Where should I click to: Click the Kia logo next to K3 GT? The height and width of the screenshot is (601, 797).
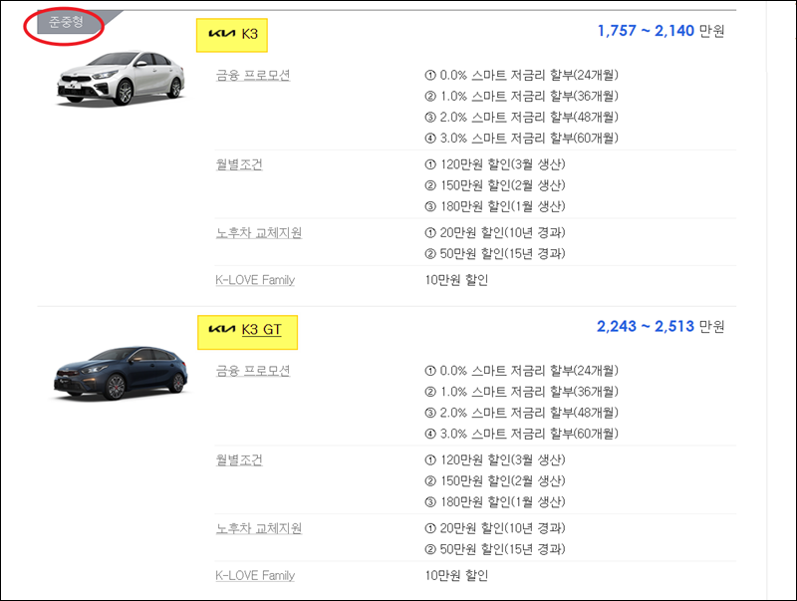pyautogui.click(x=221, y=329)
